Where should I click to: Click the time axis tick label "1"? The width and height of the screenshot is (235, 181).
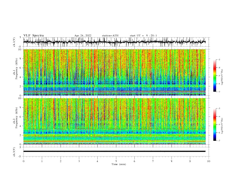click(42, 161)
